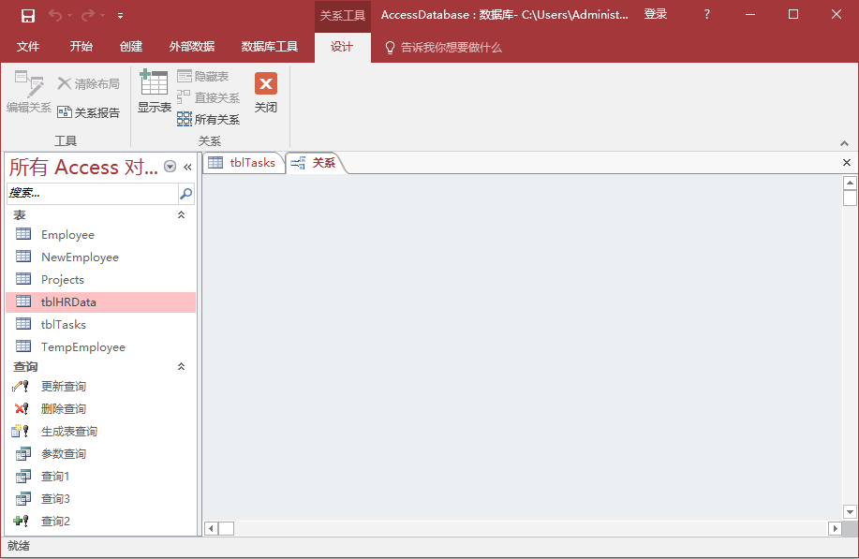Open Customize Quick Access Toolbar dropdown
The height and width of the screenshot is (559, 859).
pos(120,16)
